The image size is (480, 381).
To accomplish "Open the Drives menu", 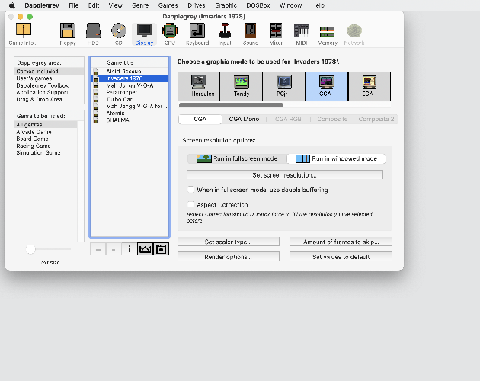I will (197, 5).
